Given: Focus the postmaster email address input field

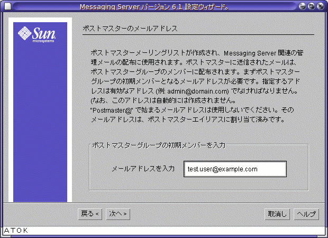Looking at the screenshot, I should click(x=235, y=169).
